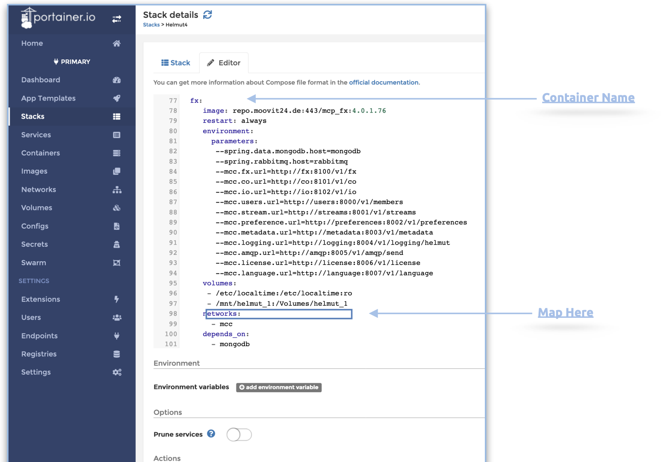This screenshot has height=462, width=661.
Task: Switch to the Stack tab
Action: [176, 63]
